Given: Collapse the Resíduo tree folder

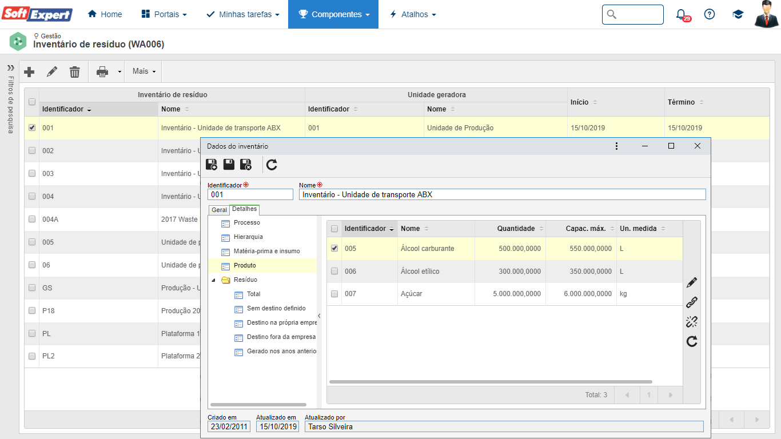Looking at the screenshot, I should (213, 280).
